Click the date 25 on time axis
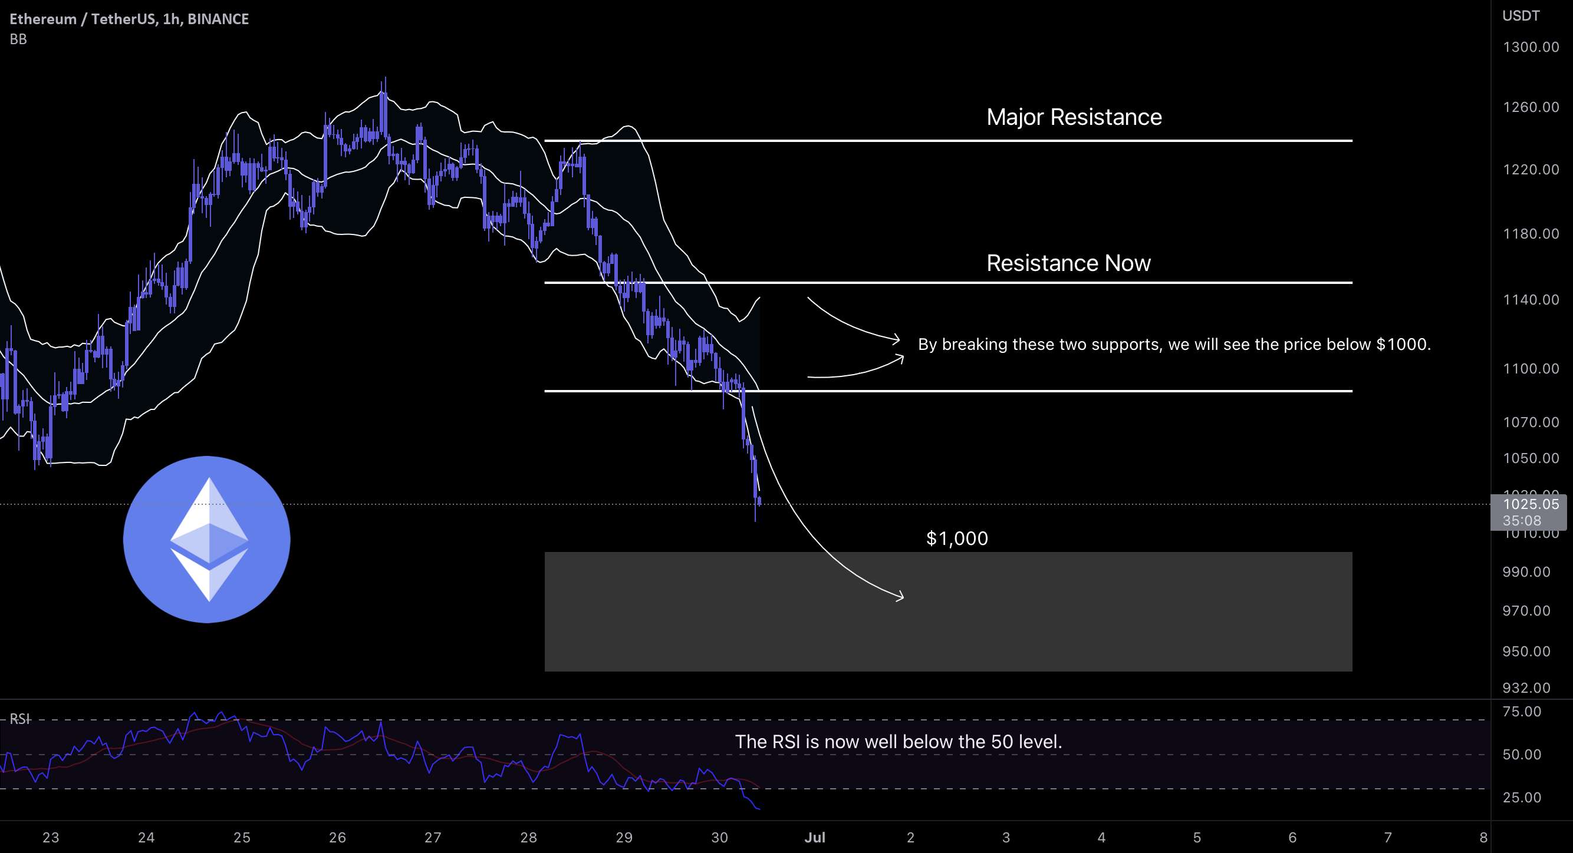 tap(242, 837)
